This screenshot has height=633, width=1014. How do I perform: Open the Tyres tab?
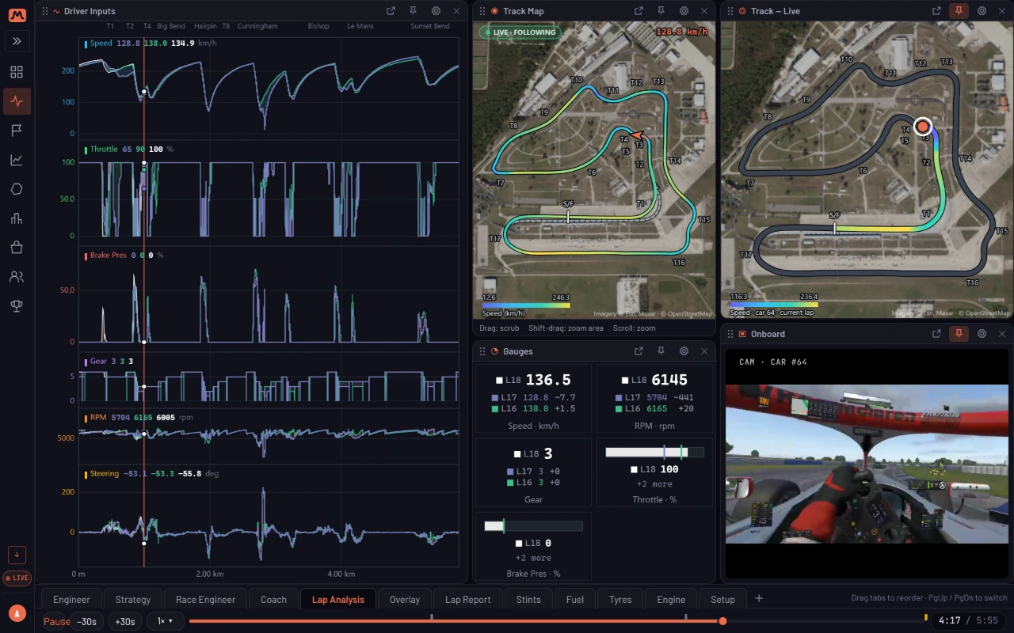620,599
